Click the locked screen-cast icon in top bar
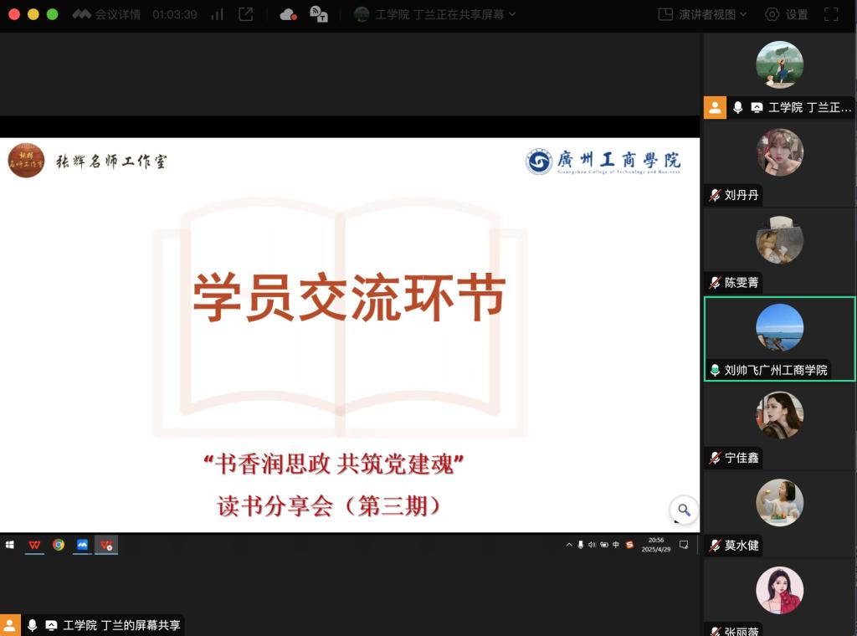The height and width of the screenshot is (636, 857). (x=319, y=14)
